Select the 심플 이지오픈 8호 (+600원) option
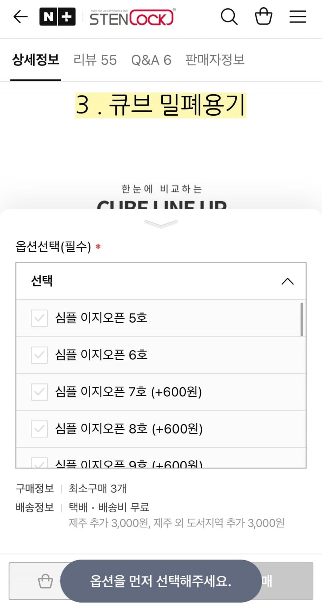Image resolution: width=322 pixels, height=614 pixels. click(39, 429)
